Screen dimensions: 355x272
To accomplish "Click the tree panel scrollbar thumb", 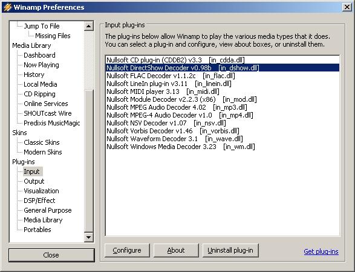I will [x=88, y=161].
